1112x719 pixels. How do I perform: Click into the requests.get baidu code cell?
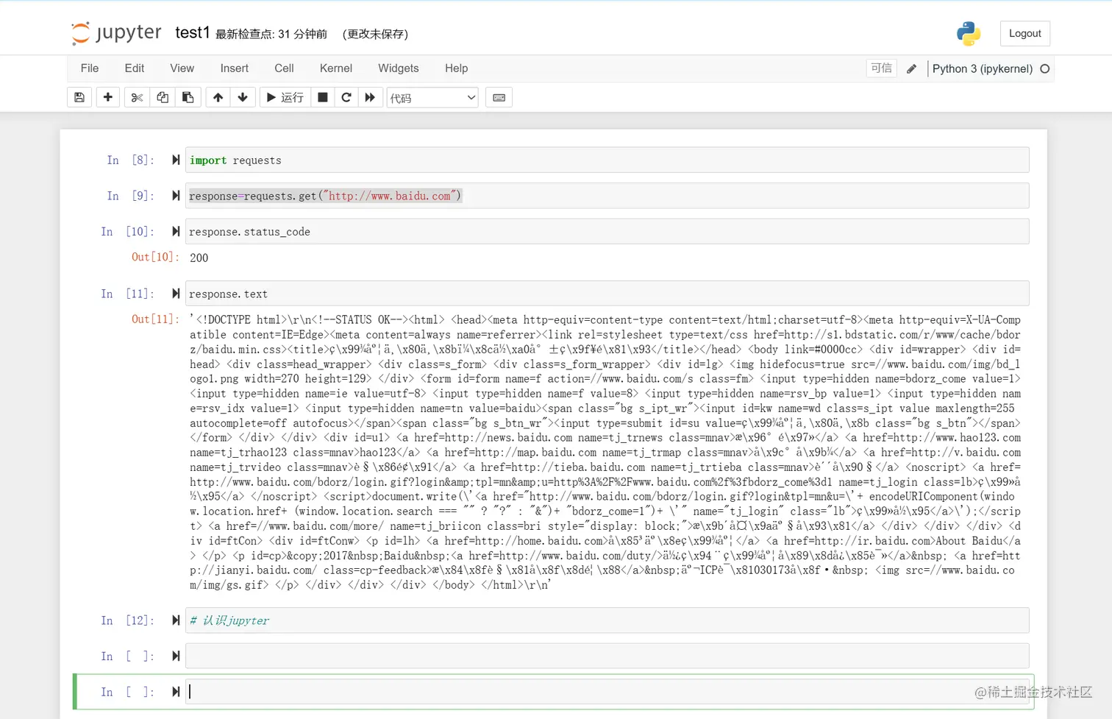point(607,196)
